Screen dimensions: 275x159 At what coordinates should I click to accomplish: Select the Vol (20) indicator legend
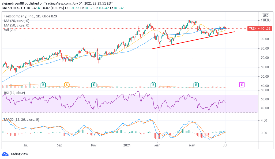[x=10, y=30]
